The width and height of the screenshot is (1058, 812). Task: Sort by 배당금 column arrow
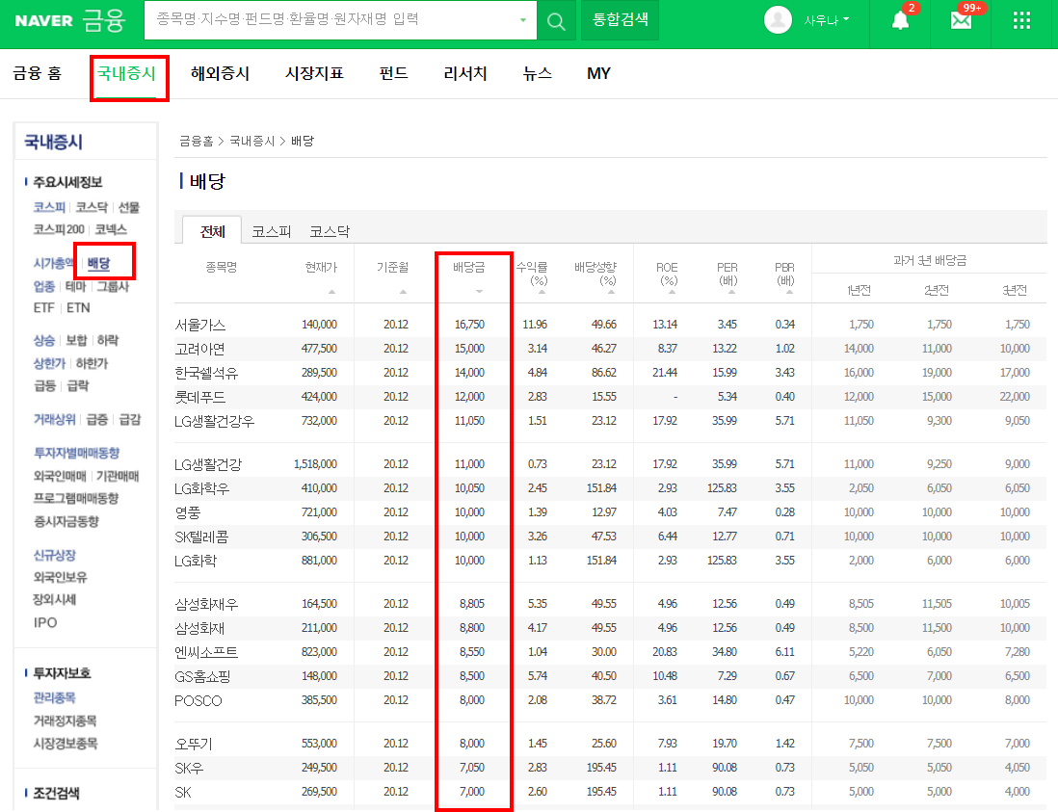click(x=479, y=292)
